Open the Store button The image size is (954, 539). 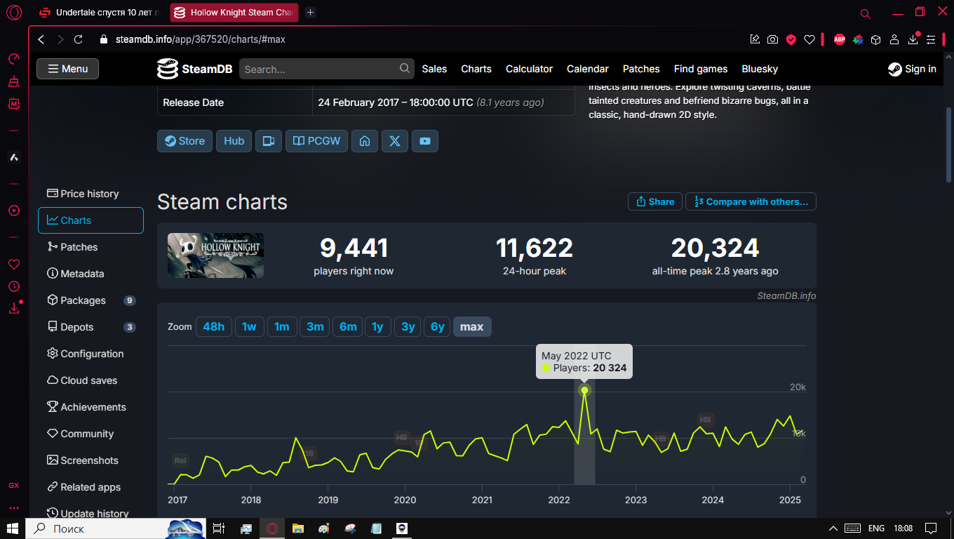(185, 141)
